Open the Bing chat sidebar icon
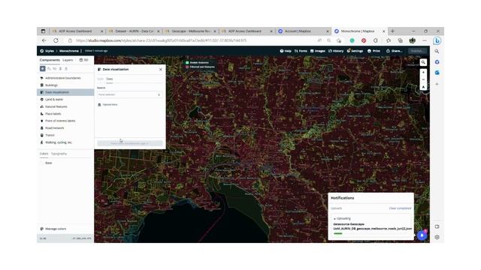 [x=437, y=40]
